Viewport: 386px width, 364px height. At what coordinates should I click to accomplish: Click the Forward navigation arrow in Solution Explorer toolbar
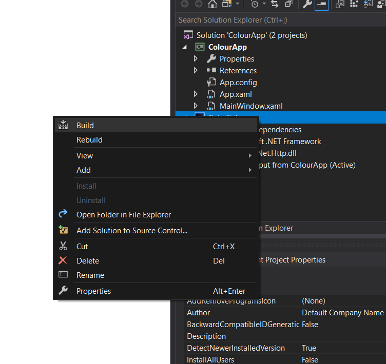pyautogui.click(x=199, y=4)
